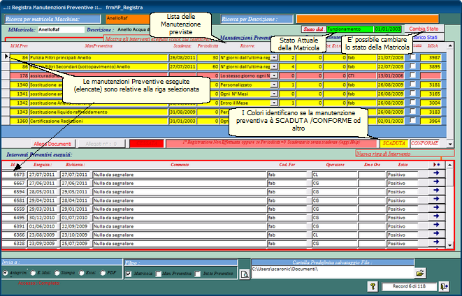Image resolution: width=462 pixels, height=296 pixels.
Task: Select the Stampa output radio button
Action: tap(57, 273)
